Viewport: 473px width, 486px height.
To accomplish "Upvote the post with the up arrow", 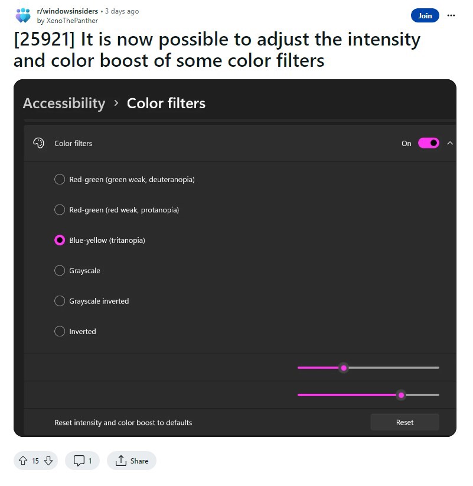I will tap(23, 461).
